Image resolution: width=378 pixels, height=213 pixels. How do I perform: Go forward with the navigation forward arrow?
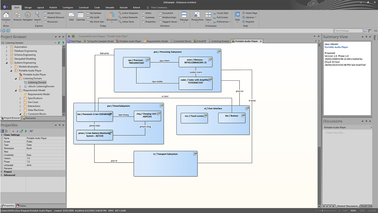pos(8,31)
